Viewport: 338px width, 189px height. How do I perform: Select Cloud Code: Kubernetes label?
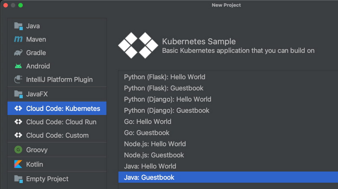click(x=63, y=108)
